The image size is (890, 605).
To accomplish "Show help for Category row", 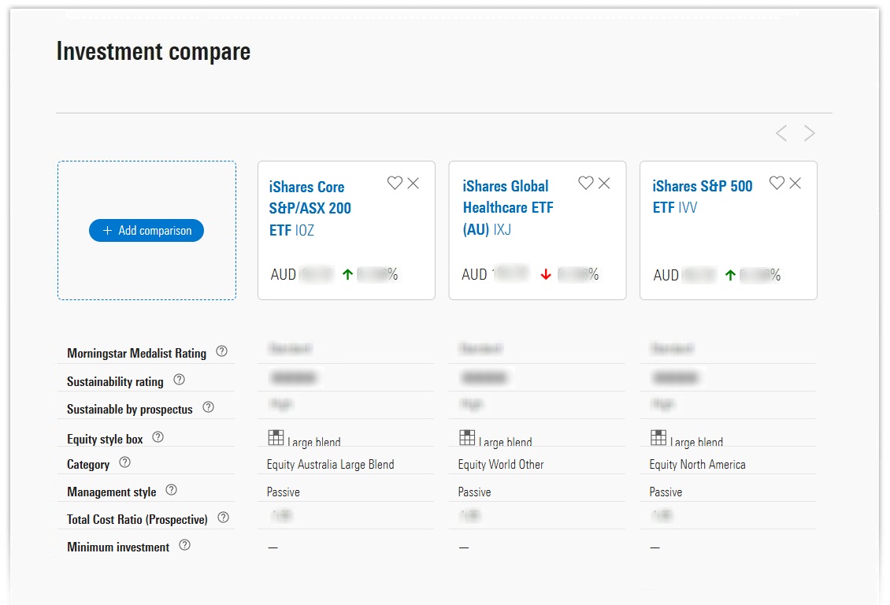I will tap(125, 462).
